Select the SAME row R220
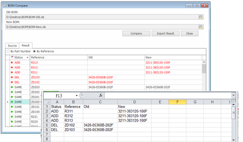 click(x=25, y=122)
